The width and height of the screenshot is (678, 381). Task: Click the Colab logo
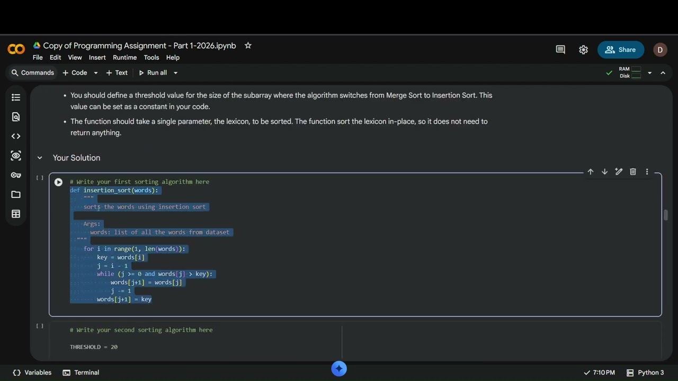coord(16,49)
